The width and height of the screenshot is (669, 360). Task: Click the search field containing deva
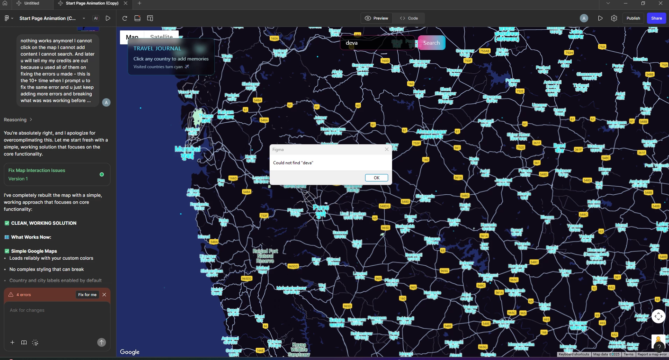(377, 43)
